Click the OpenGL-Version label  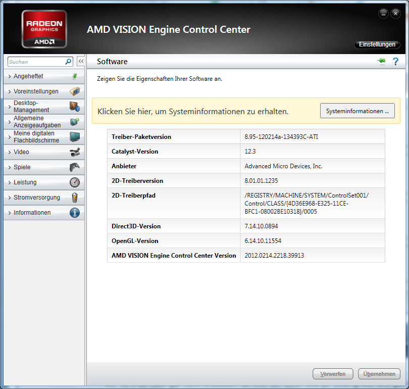(x=135, y=240)
